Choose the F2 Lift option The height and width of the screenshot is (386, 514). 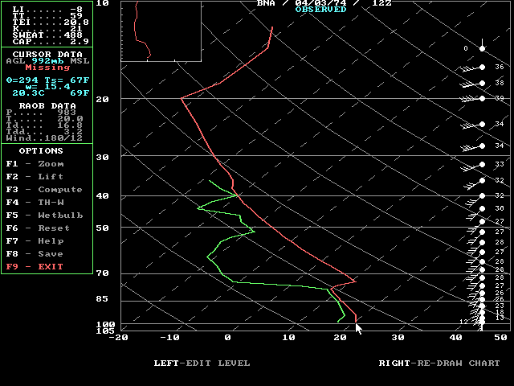[35, 177]
